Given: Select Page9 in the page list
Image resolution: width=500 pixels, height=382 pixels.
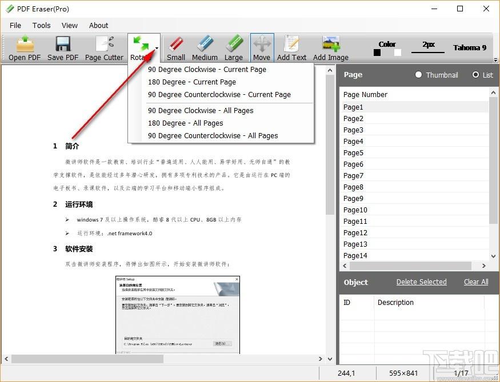Looking at the screenshot, I should (x=415, y=199).
